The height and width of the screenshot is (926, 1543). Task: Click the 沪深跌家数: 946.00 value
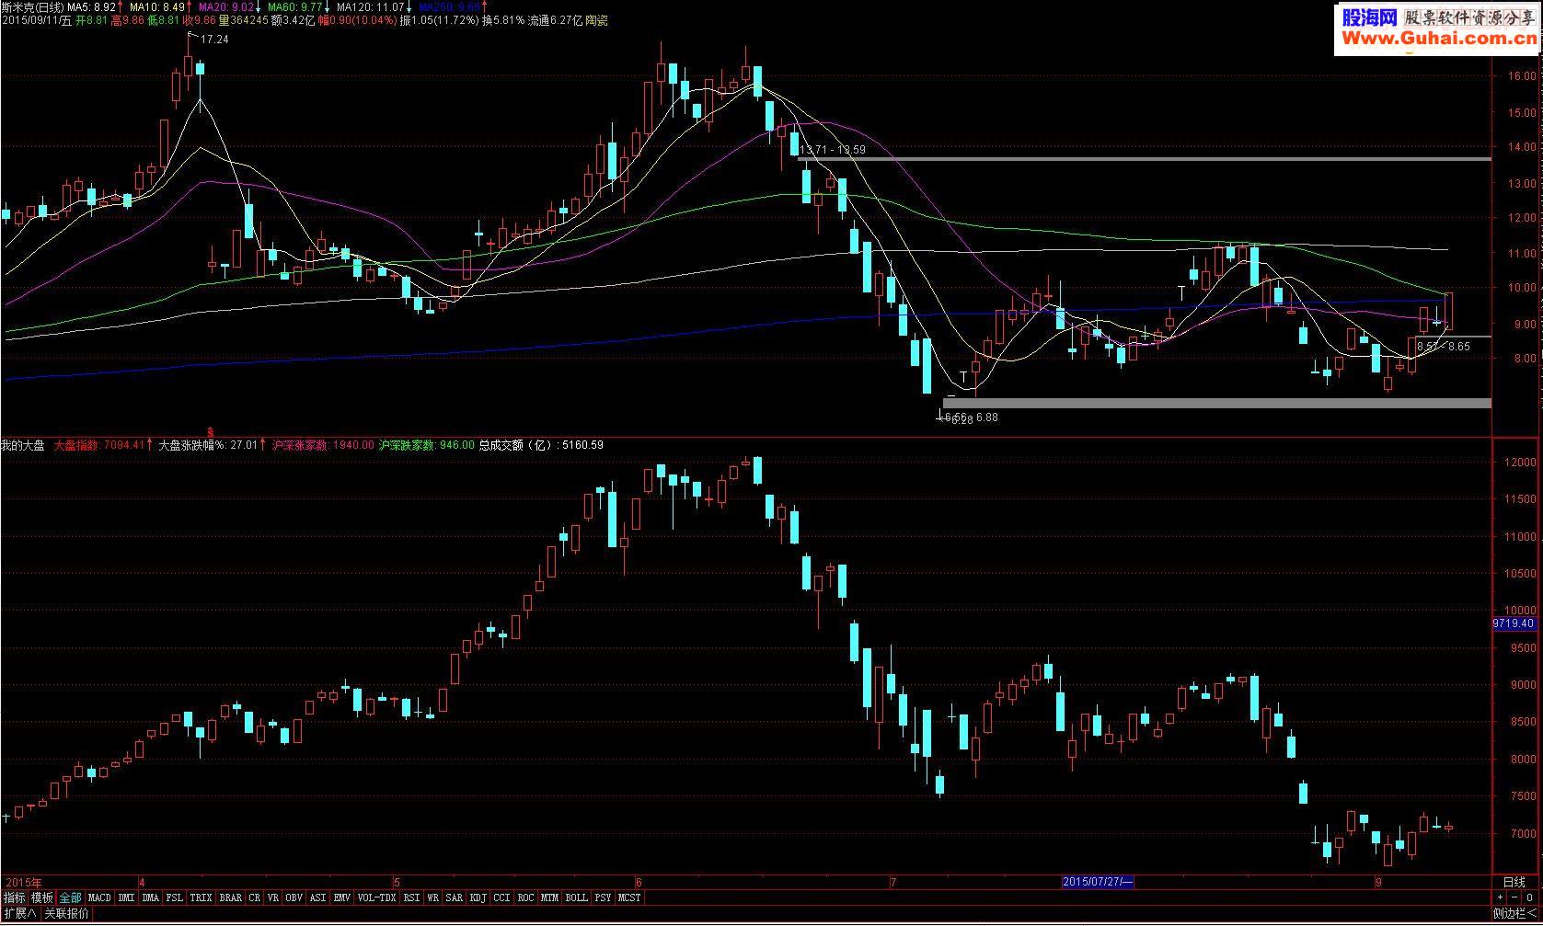pos(427,445)
